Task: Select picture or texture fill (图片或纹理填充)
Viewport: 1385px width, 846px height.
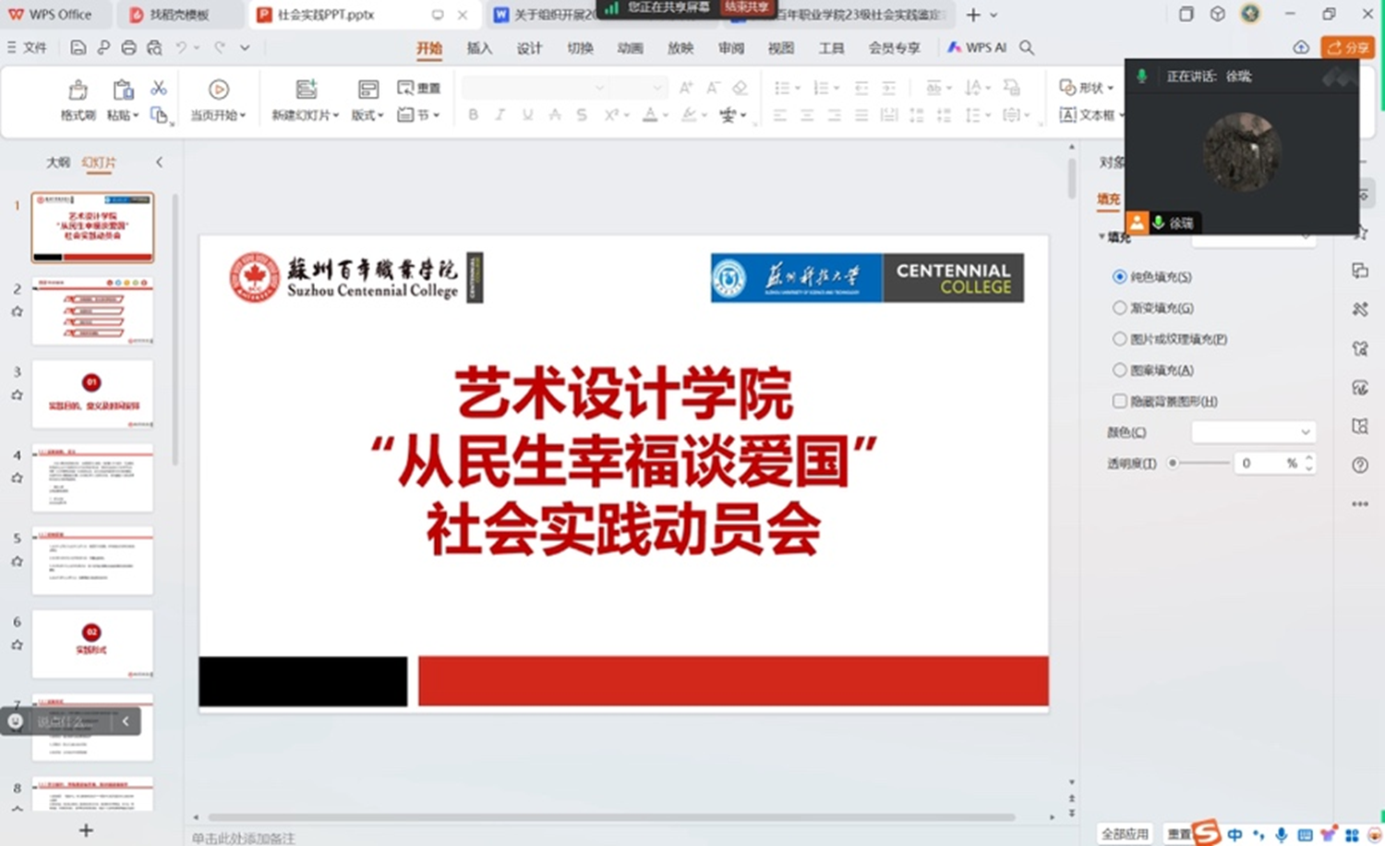Action: tap(1119, 339)
